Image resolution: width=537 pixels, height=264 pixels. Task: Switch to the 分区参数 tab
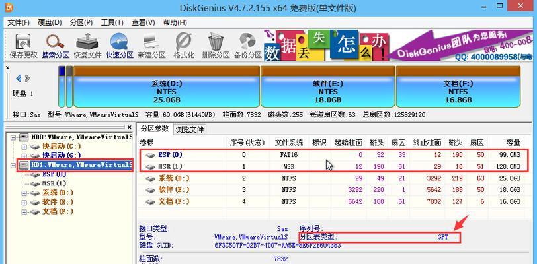pyautogui.click(x=155, y=129)
